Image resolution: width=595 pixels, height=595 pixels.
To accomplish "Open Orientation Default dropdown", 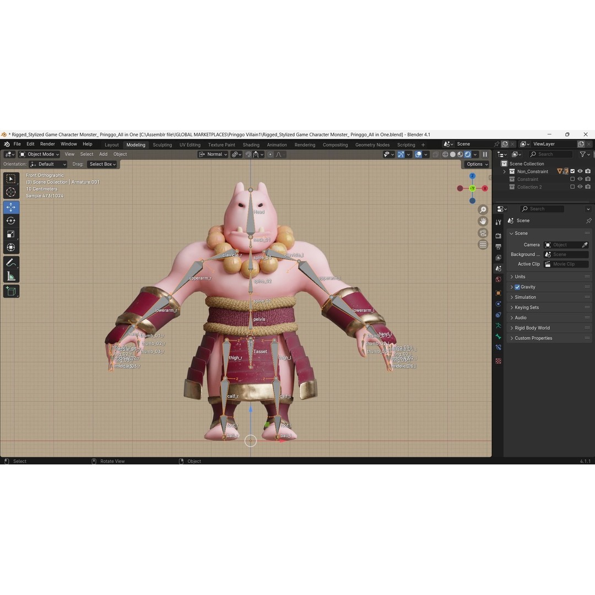I will point(48,164).
